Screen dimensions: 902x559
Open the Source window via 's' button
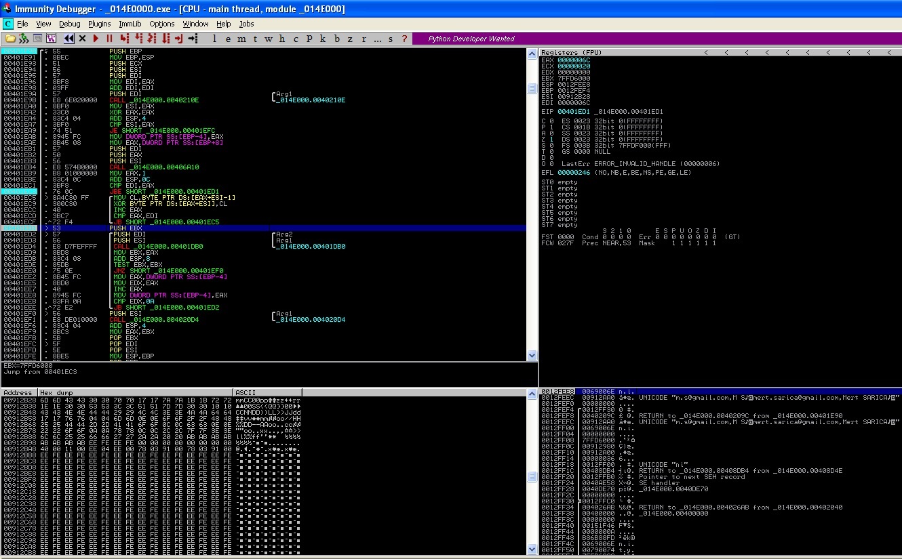pos(391,39)
